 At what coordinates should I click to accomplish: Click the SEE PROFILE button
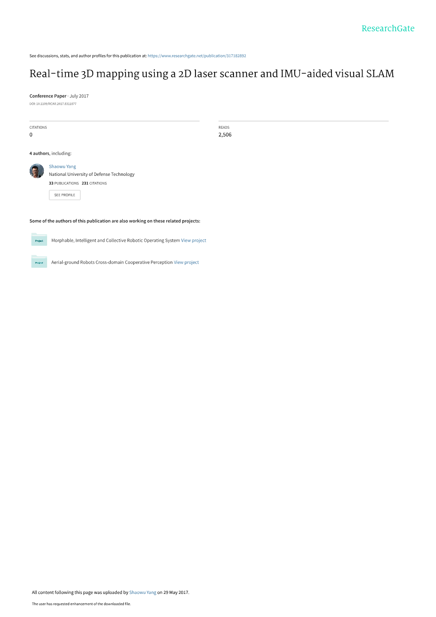(x=65, y=195)
